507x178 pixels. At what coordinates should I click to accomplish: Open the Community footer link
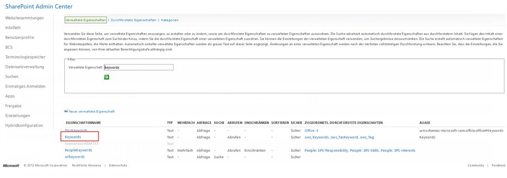(x=476, y=165)
